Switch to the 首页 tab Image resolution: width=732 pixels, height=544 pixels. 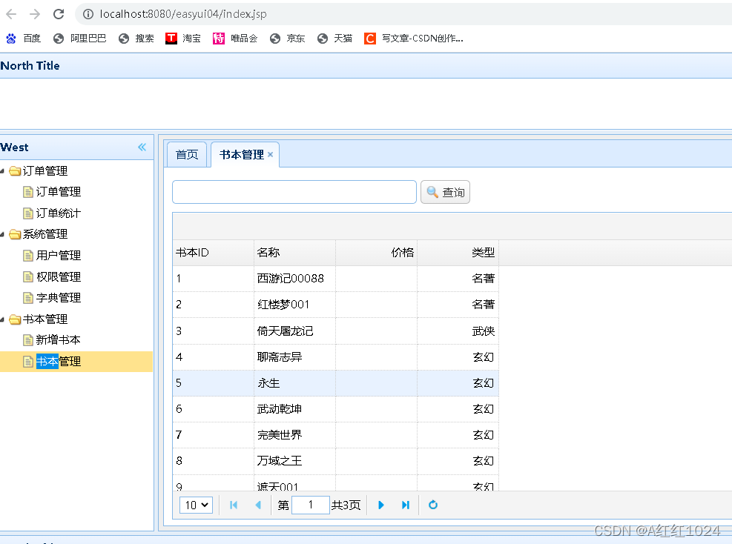pos(186,154)
